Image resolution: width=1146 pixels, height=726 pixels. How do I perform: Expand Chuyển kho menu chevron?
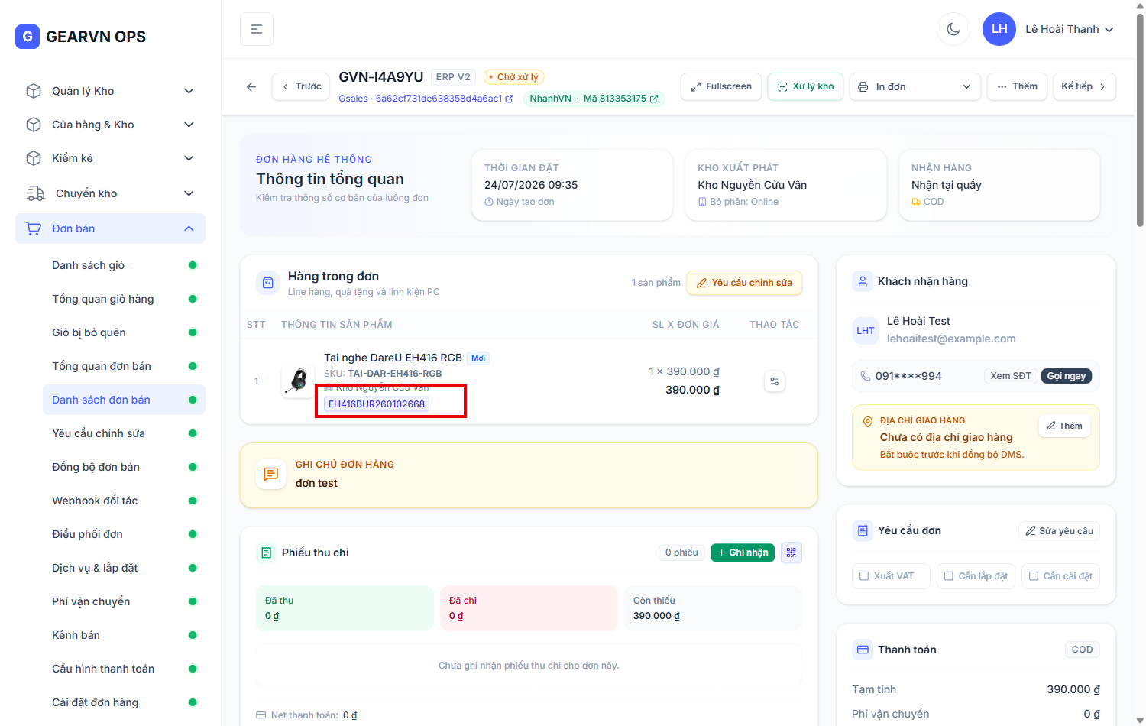pyautogui.click(x=189, y=193)
